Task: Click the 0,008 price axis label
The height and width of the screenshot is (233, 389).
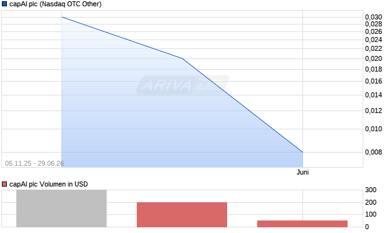Action: pyautogui.click(x=373, y=152)
